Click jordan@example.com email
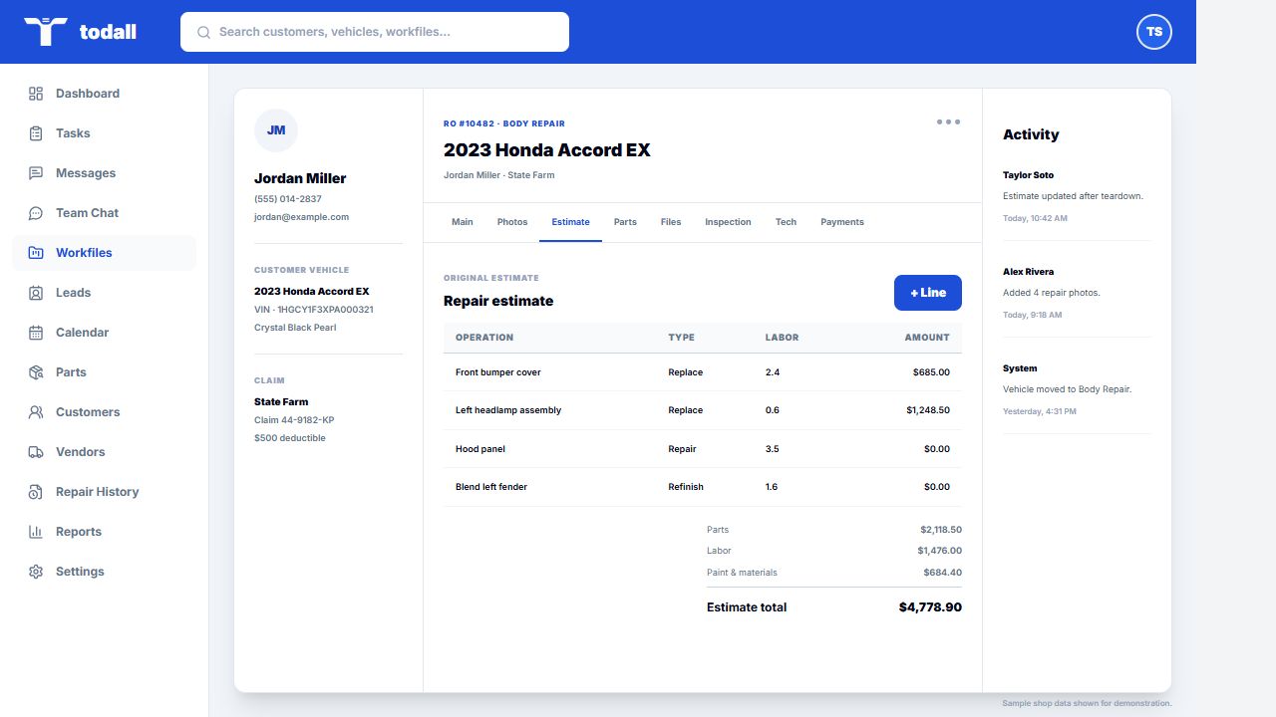 coord(302,217)
